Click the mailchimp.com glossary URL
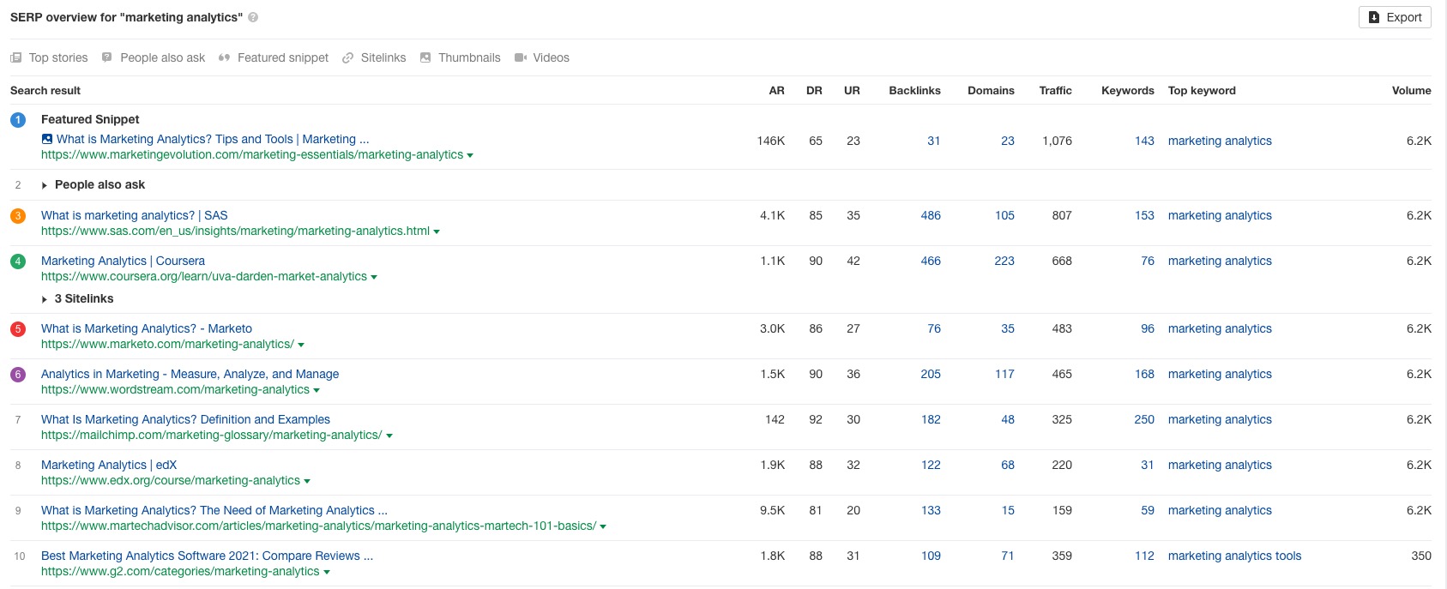This screenshot has height=589, width=1447. pos(211,435)
